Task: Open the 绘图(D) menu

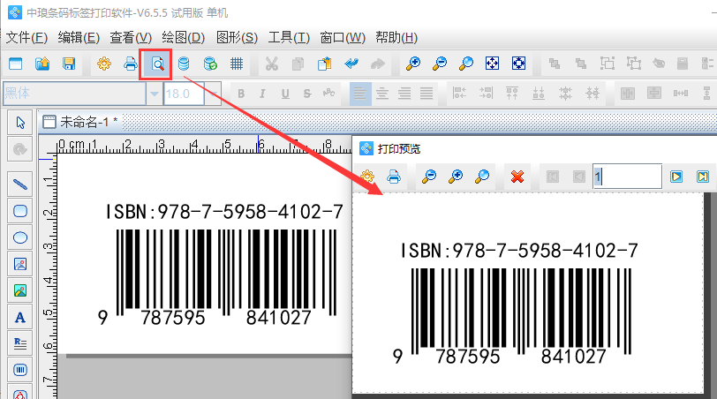Action: 183,37
